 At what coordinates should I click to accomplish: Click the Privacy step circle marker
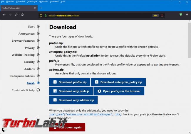click(38, 48)
